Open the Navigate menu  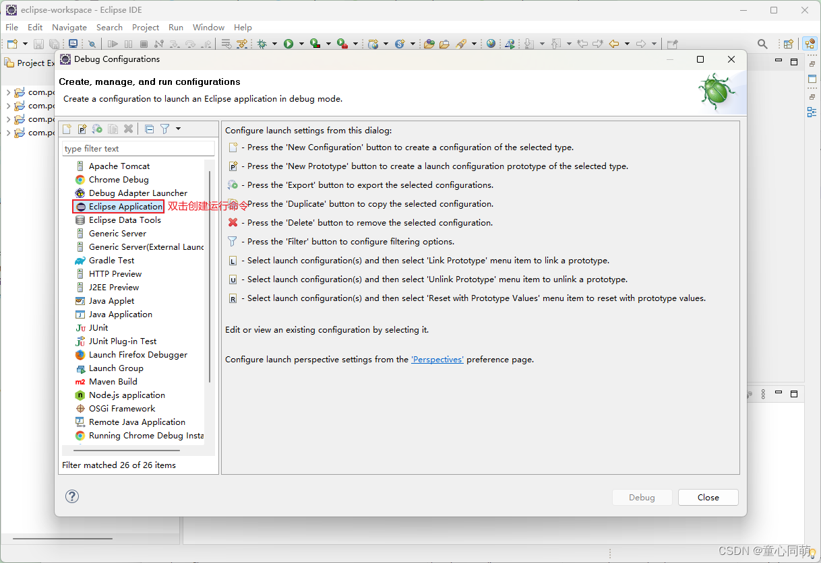click(x=69, y=28)
